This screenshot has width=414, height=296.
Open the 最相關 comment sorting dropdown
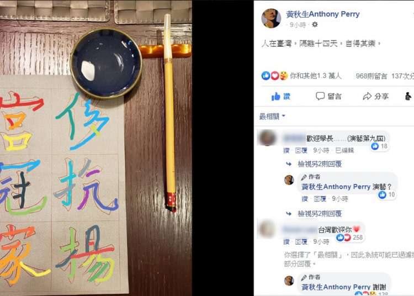pos(272,116)
